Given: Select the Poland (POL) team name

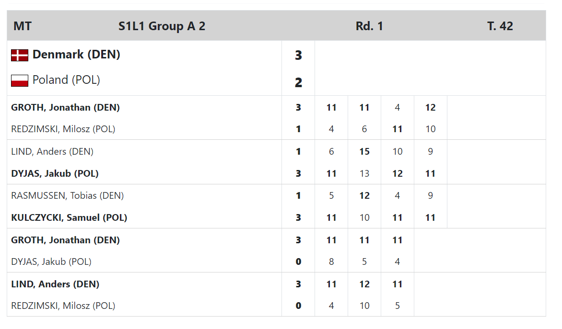Looking at the screenshot, I should tap(66, 80).
